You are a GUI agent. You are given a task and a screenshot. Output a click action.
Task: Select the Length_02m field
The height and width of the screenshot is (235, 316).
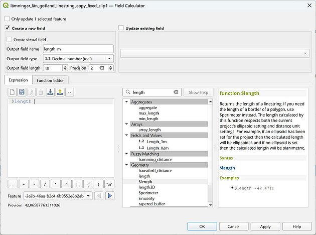tap(157, 148)
